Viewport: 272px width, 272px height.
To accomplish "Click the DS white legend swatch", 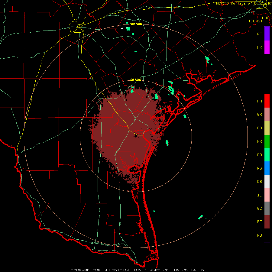I will tap(267, 181).
